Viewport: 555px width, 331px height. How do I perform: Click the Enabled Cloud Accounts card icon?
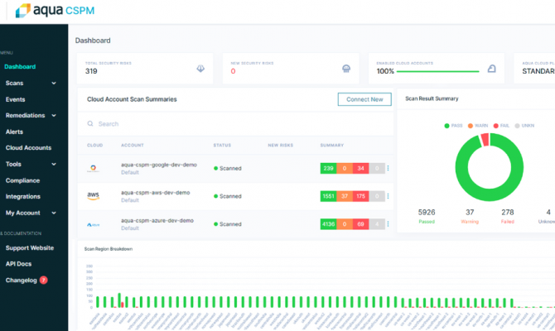tap(492, 68)
